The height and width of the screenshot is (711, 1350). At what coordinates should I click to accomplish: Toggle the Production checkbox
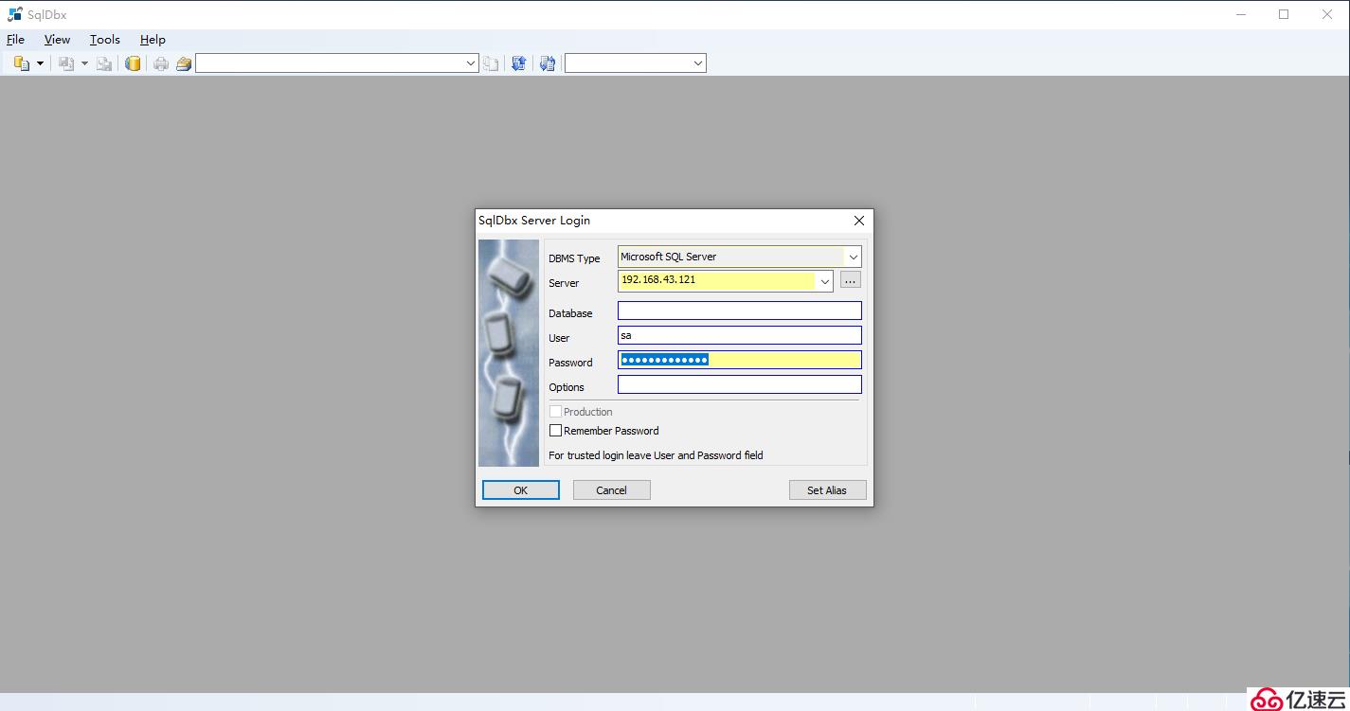[x=556, y=412]
